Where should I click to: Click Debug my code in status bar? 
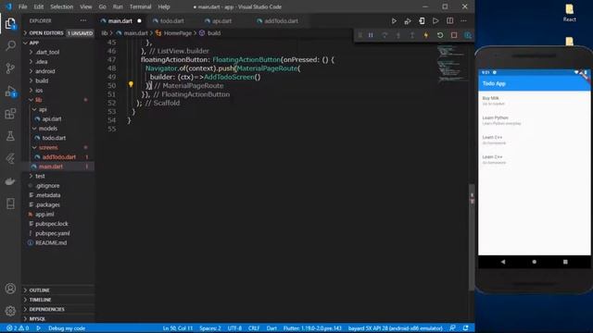pos(67,328)
